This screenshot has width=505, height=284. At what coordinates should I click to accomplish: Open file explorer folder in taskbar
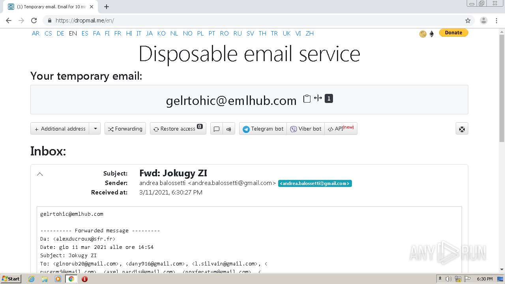click(45, 279)
